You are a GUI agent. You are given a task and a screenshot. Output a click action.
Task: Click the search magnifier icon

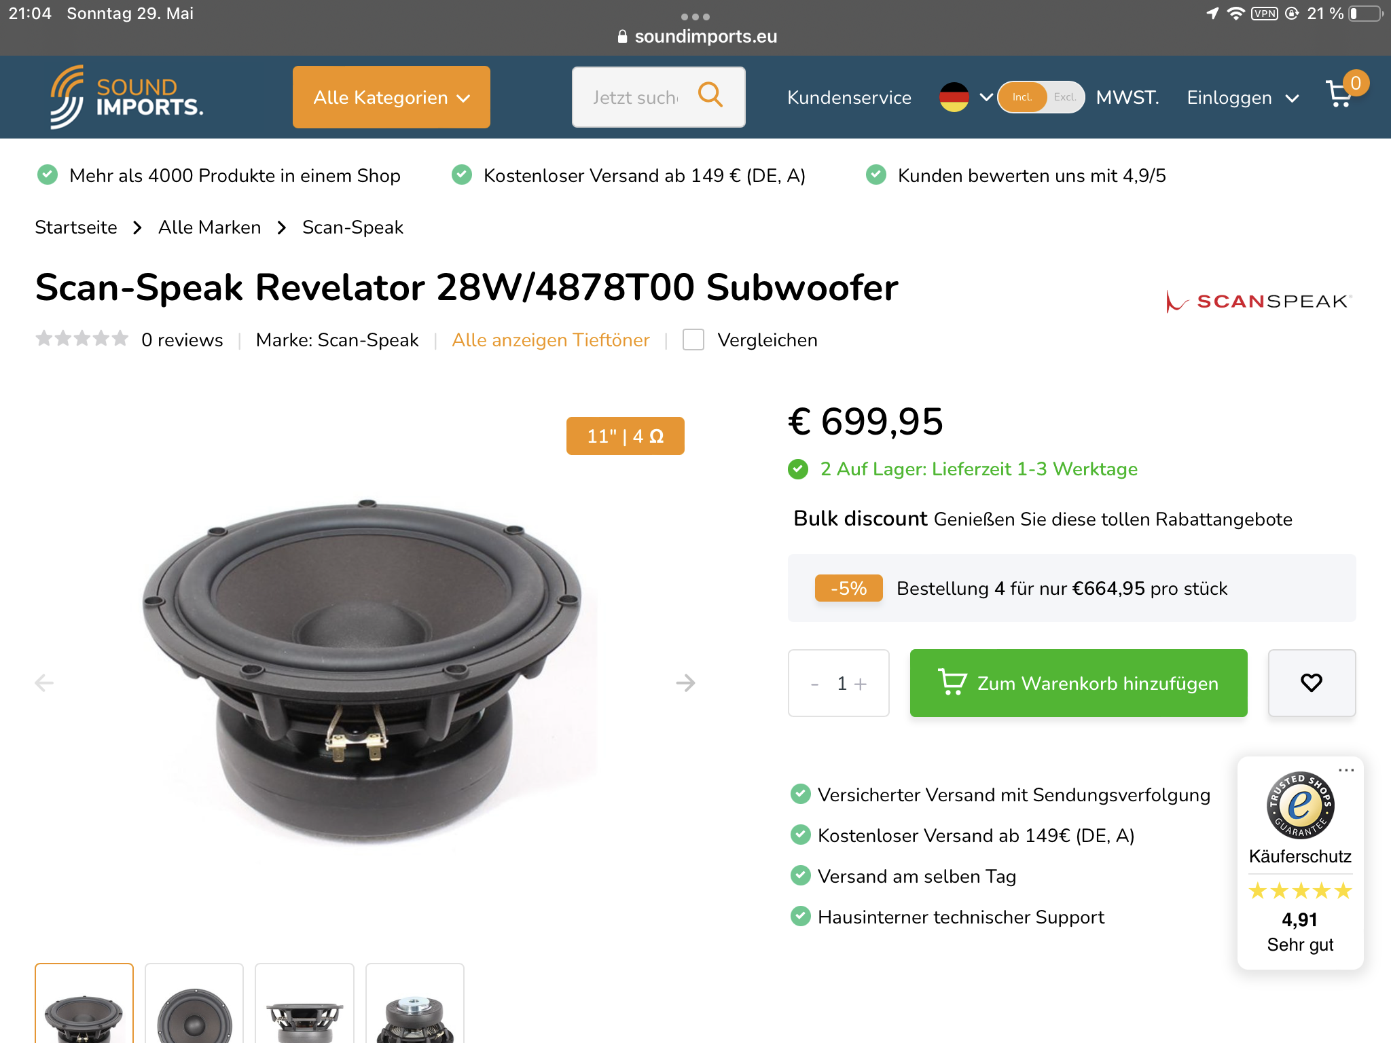(x=710, y=94)
